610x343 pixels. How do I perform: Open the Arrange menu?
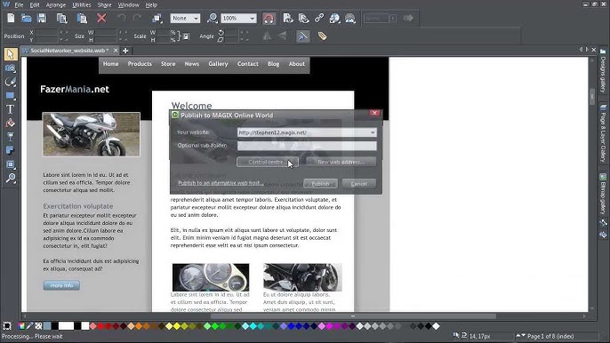[x=56, y=5]
